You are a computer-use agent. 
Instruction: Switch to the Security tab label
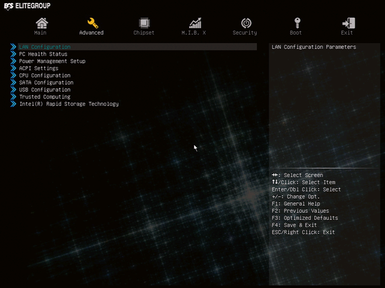click(245, 32)
